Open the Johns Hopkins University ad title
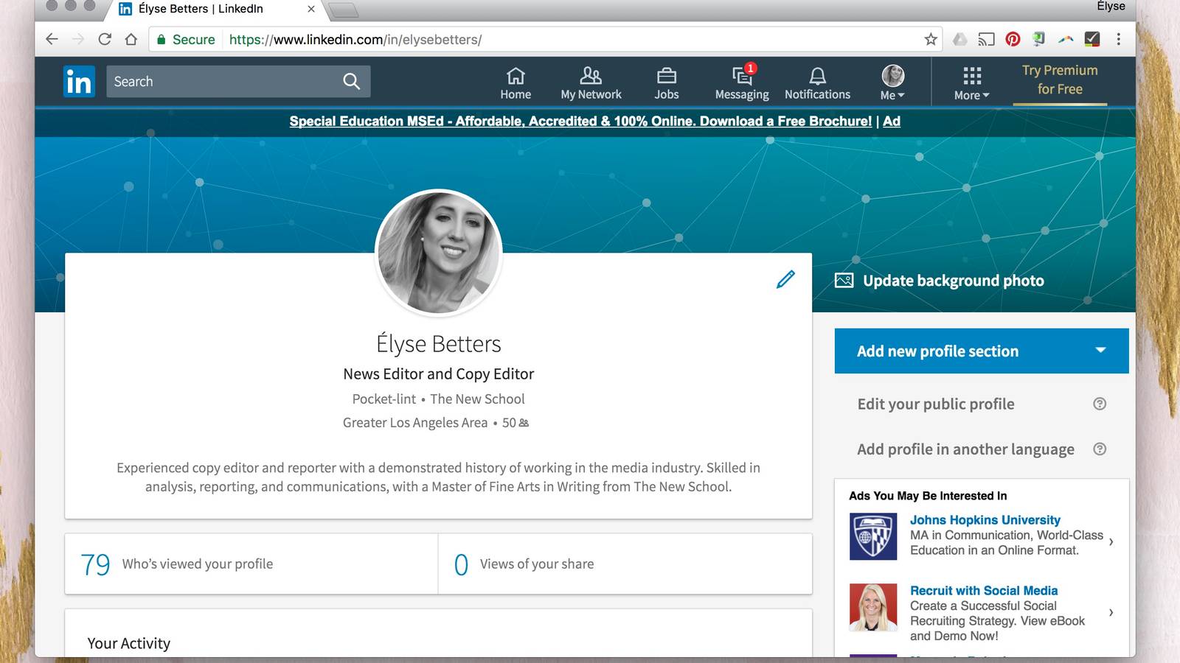 tap(985, 519)
